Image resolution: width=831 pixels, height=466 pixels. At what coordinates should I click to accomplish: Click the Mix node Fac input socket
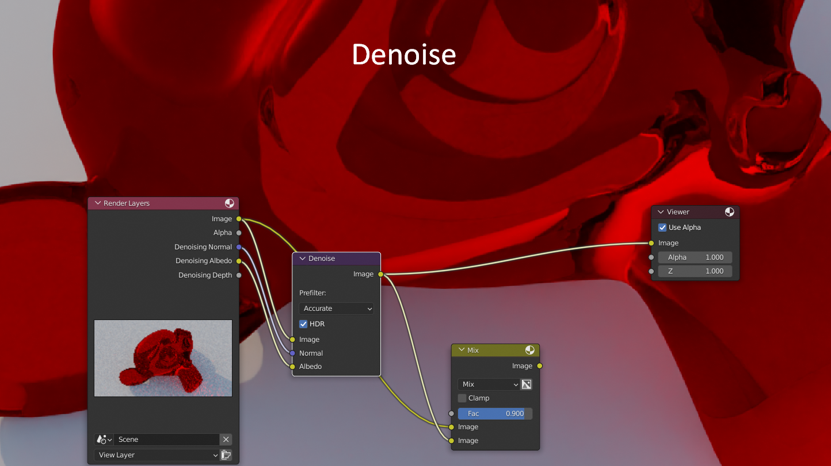[451, 414]
